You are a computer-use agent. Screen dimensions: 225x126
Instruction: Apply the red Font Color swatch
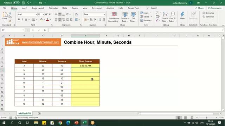pos(47,20)
